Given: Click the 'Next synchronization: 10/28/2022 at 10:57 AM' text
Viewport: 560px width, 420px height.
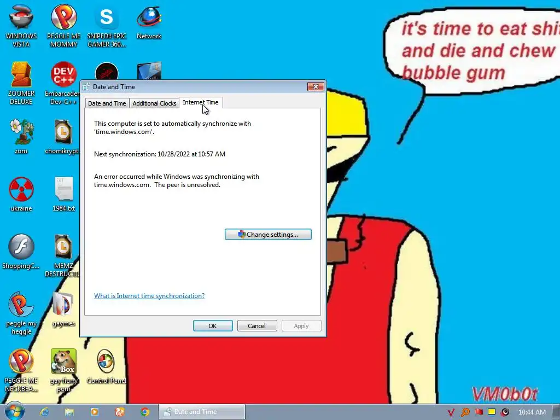Looking at the screenshot, I should pos(160,154).
